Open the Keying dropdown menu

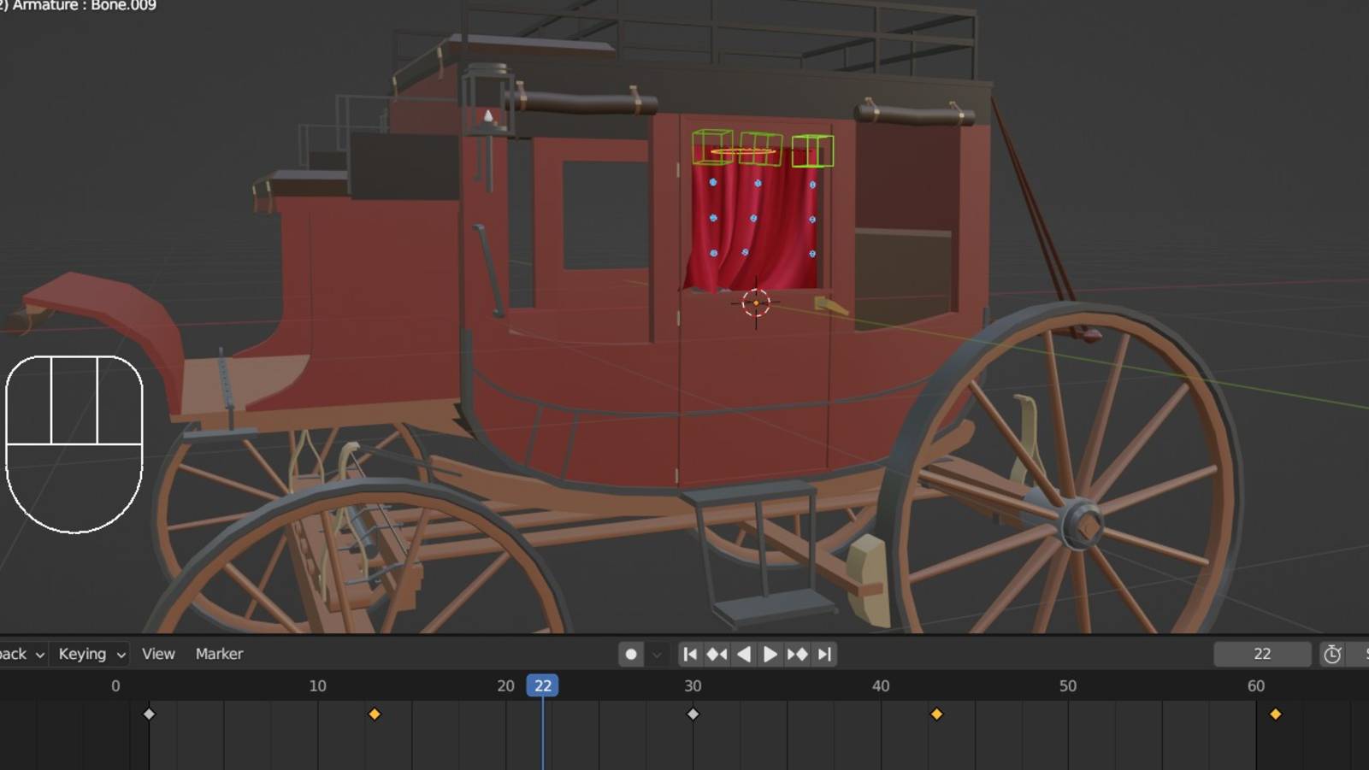coord(91,654)
